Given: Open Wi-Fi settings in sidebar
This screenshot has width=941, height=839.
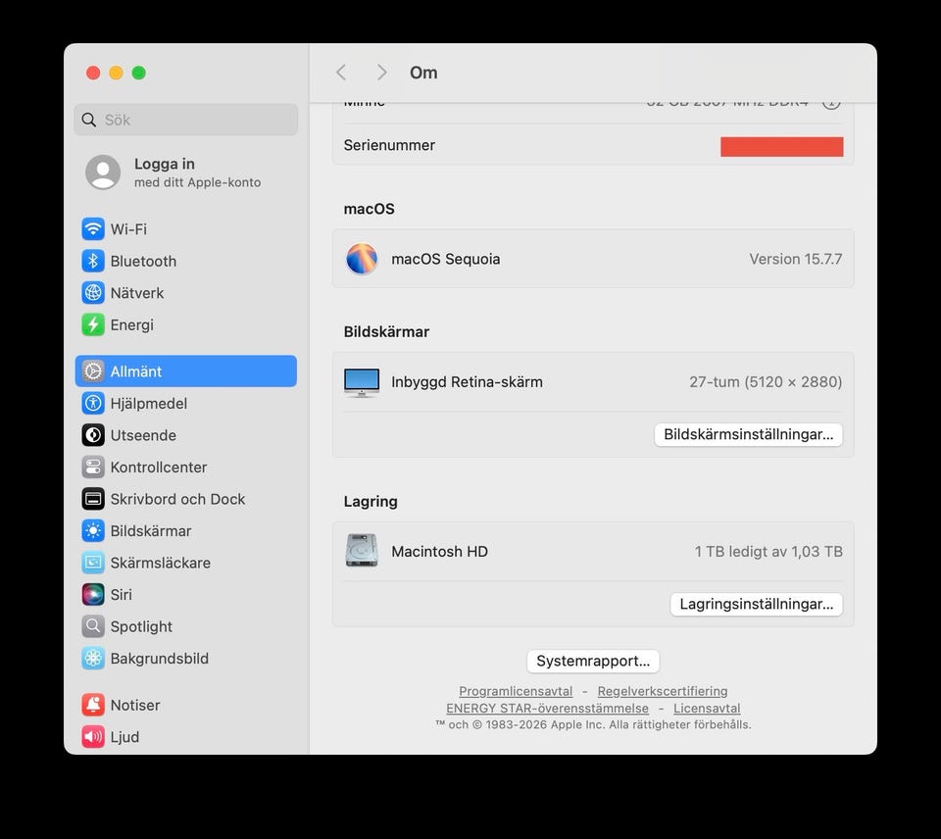Looking at the screenshot, I should pyautogui.click(x=186, y=229).
